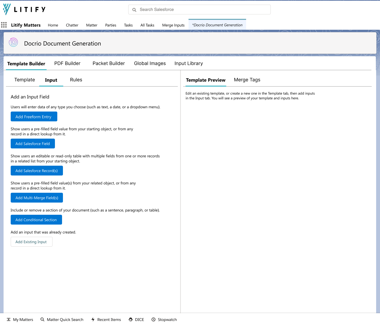The width and height of the screenshot is (380, 326).
Task: Open Recent Items in the utility bar
Action: (x=106, y=319)
